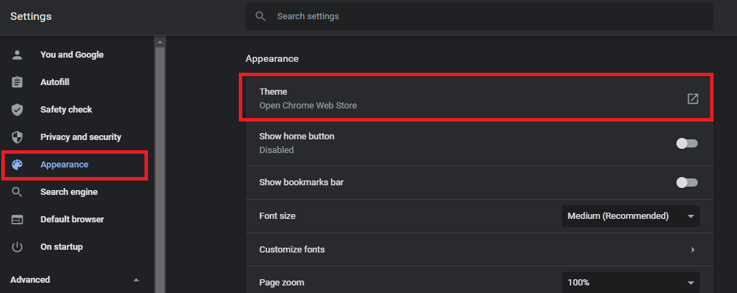Image resolution: width=737 pixels, height=293 pixels.
Task: Enable the Show home button toggle
Action: [x=687, y=143]
